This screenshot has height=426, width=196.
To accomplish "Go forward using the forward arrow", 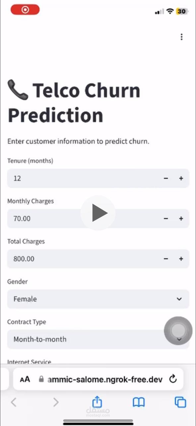I will (x=56, y=402).
